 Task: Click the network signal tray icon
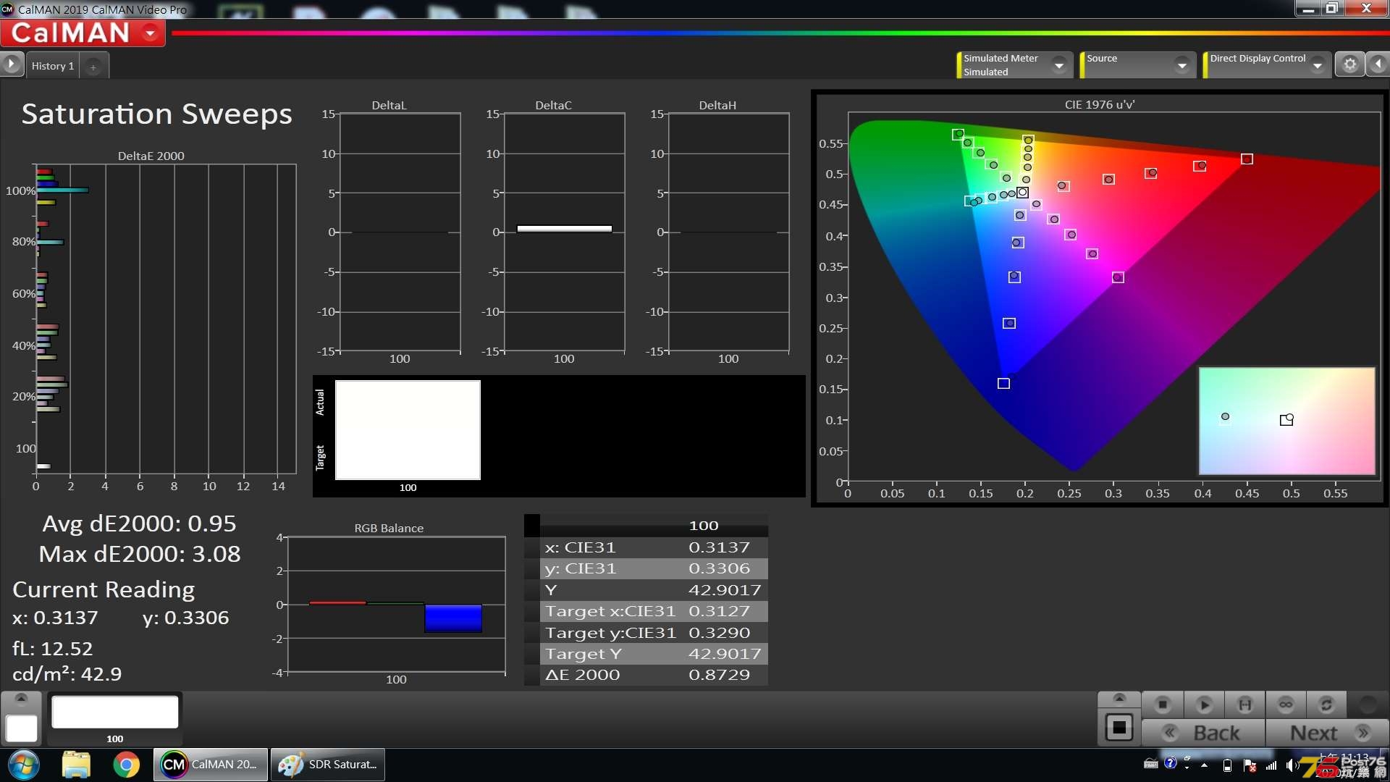[1271, 765]
